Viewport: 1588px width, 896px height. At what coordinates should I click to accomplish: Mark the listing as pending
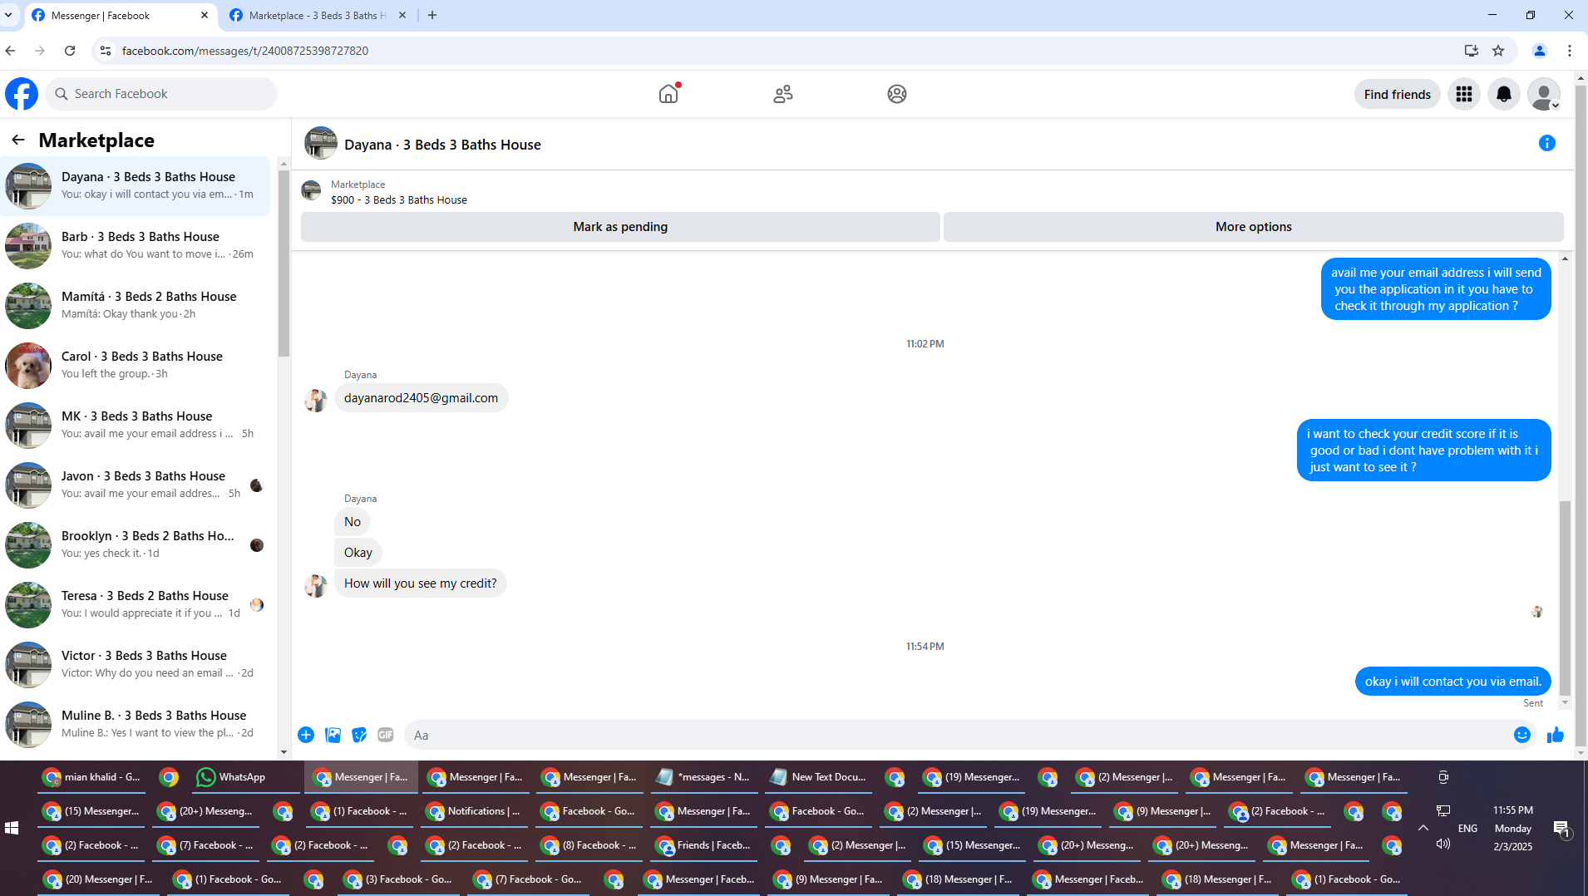(x=620, y=227)
